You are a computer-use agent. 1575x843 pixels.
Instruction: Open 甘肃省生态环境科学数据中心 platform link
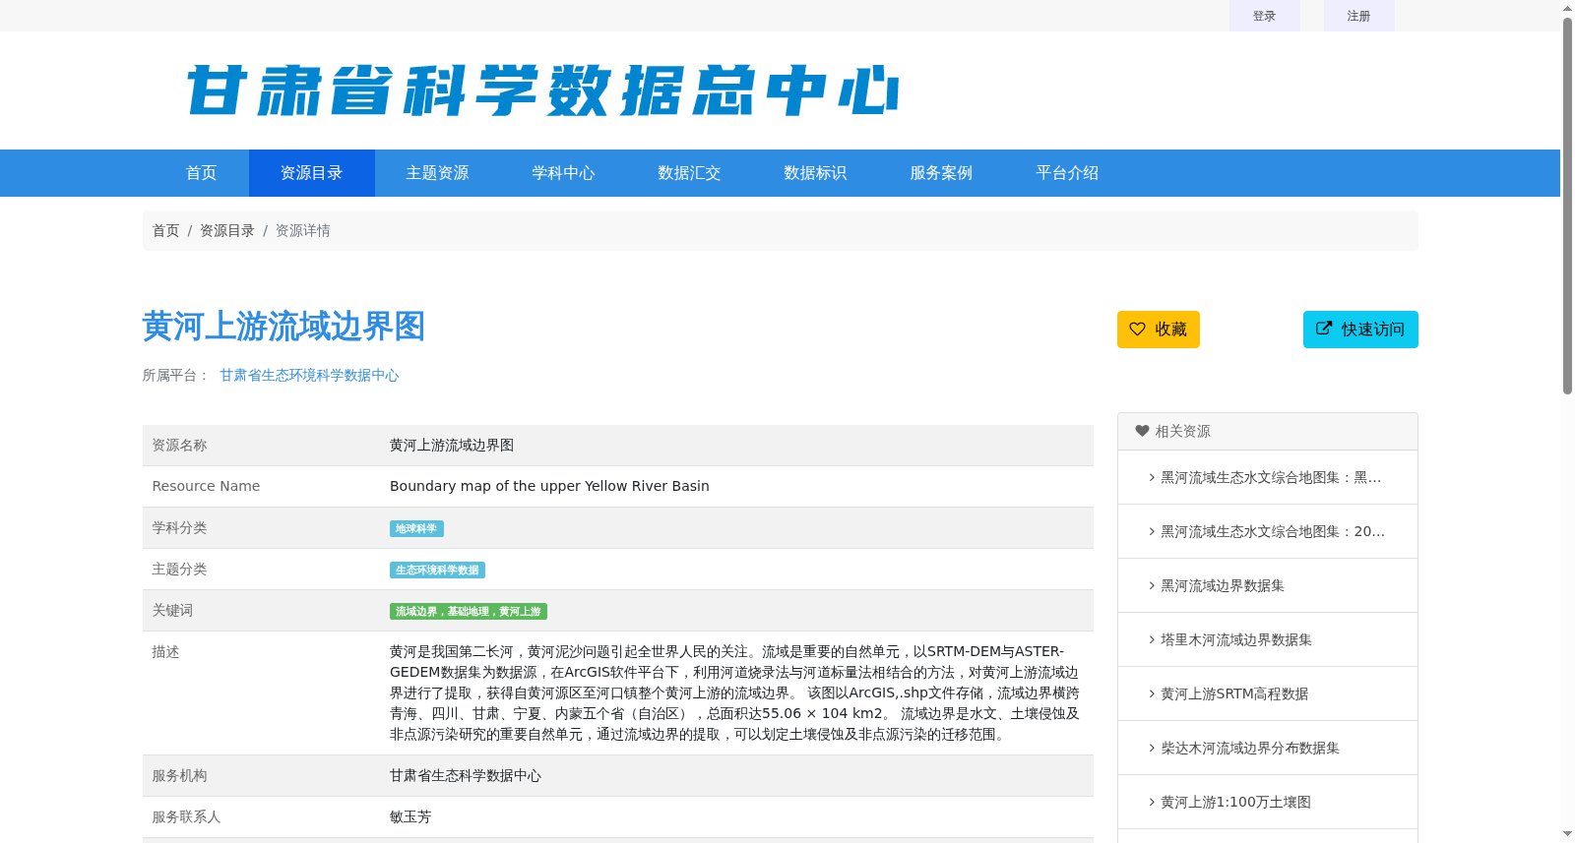click(309, 375)
